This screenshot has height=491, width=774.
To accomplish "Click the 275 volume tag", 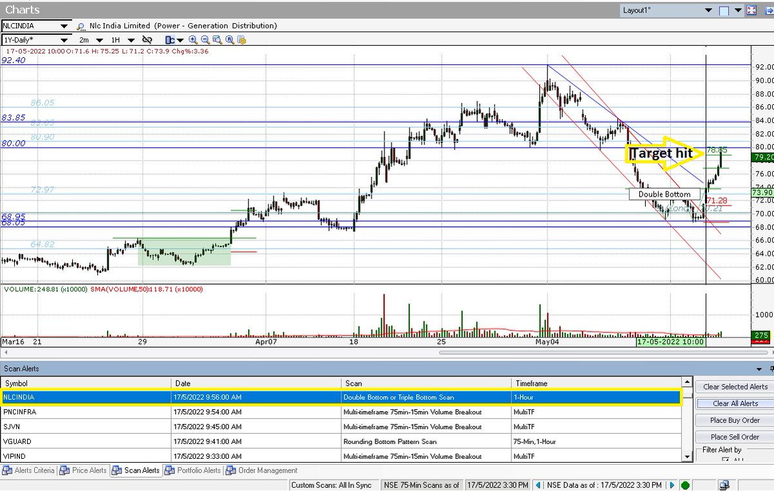I will coord(761,335).
